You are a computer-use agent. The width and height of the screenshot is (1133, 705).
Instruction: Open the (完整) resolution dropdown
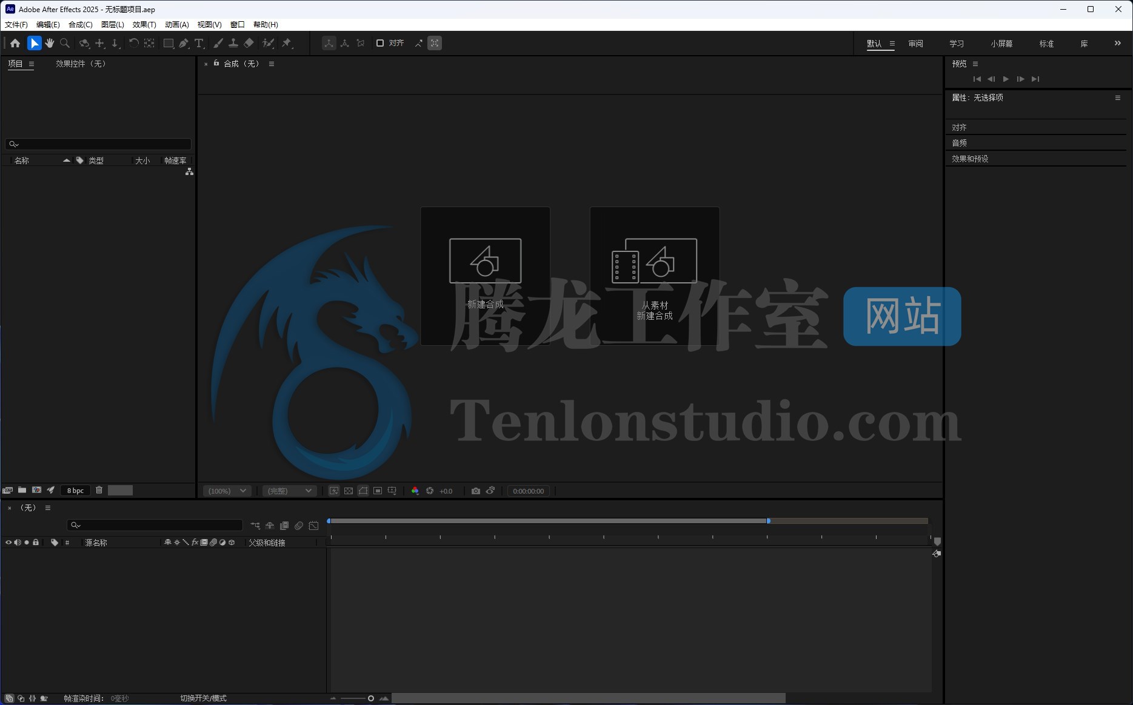(x=289, y=491)
